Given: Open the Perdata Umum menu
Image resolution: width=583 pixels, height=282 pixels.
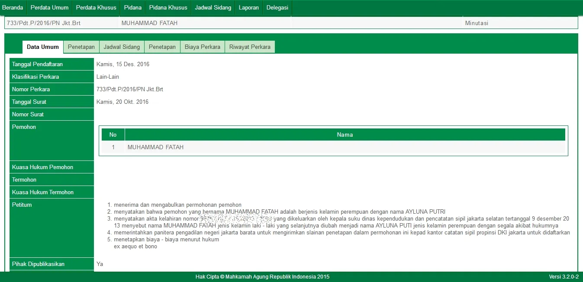Looking at the screenshot, I should point(49,7).
